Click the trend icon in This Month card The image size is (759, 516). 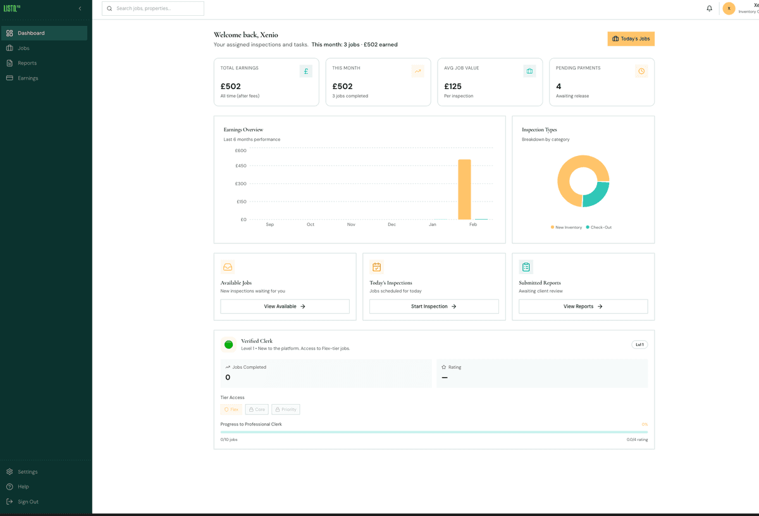tap(418, 71)
